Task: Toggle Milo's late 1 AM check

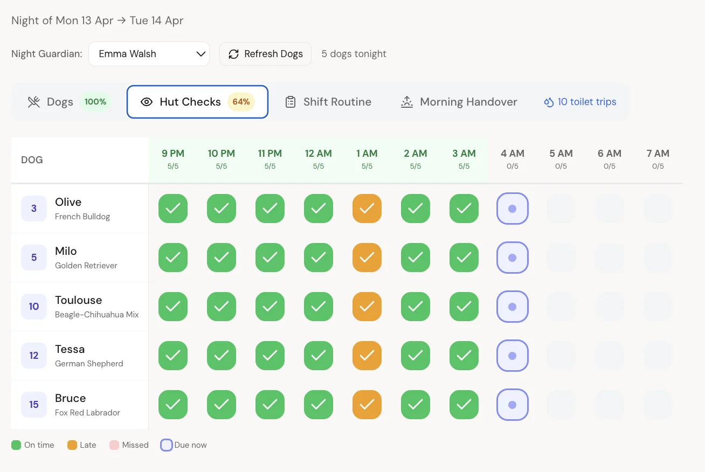Action: click(x=367, y=258)
